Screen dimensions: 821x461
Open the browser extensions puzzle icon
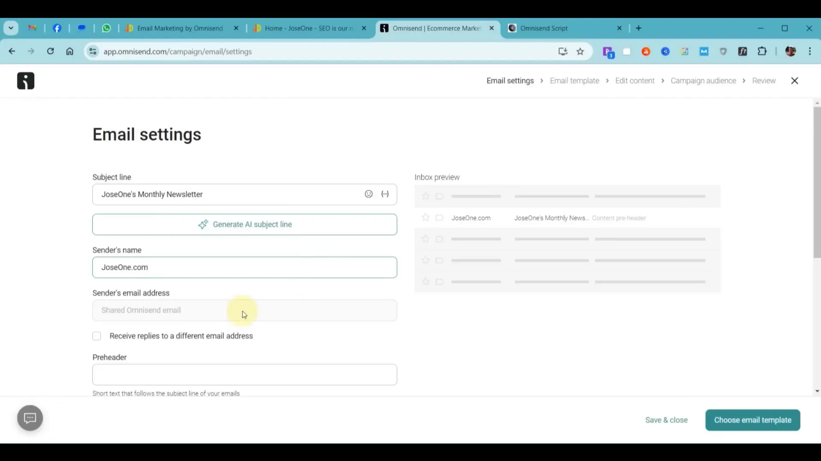762,52
